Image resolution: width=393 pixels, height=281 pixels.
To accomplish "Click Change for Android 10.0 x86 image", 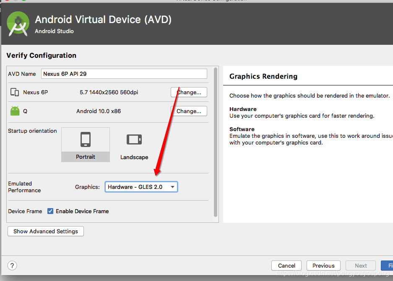I will 189,111.
